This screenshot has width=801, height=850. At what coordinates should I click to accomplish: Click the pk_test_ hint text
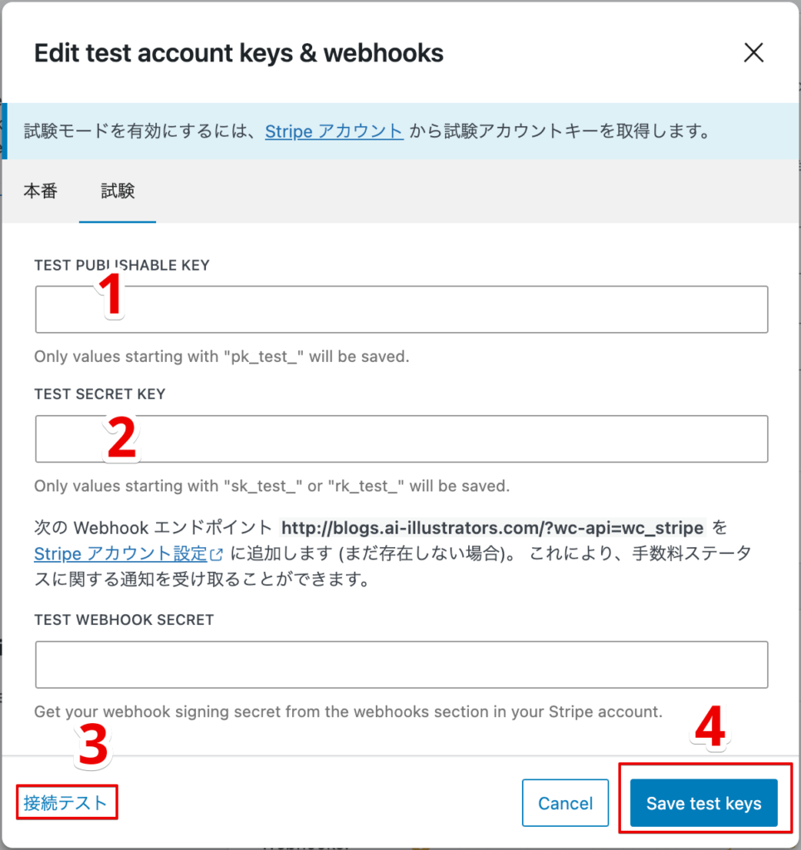(222, 357)
